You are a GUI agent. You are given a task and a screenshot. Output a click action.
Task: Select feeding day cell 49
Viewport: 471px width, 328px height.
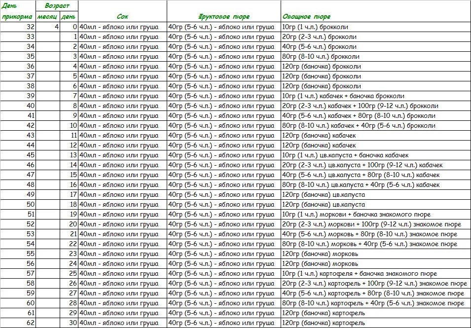point(18,195)
